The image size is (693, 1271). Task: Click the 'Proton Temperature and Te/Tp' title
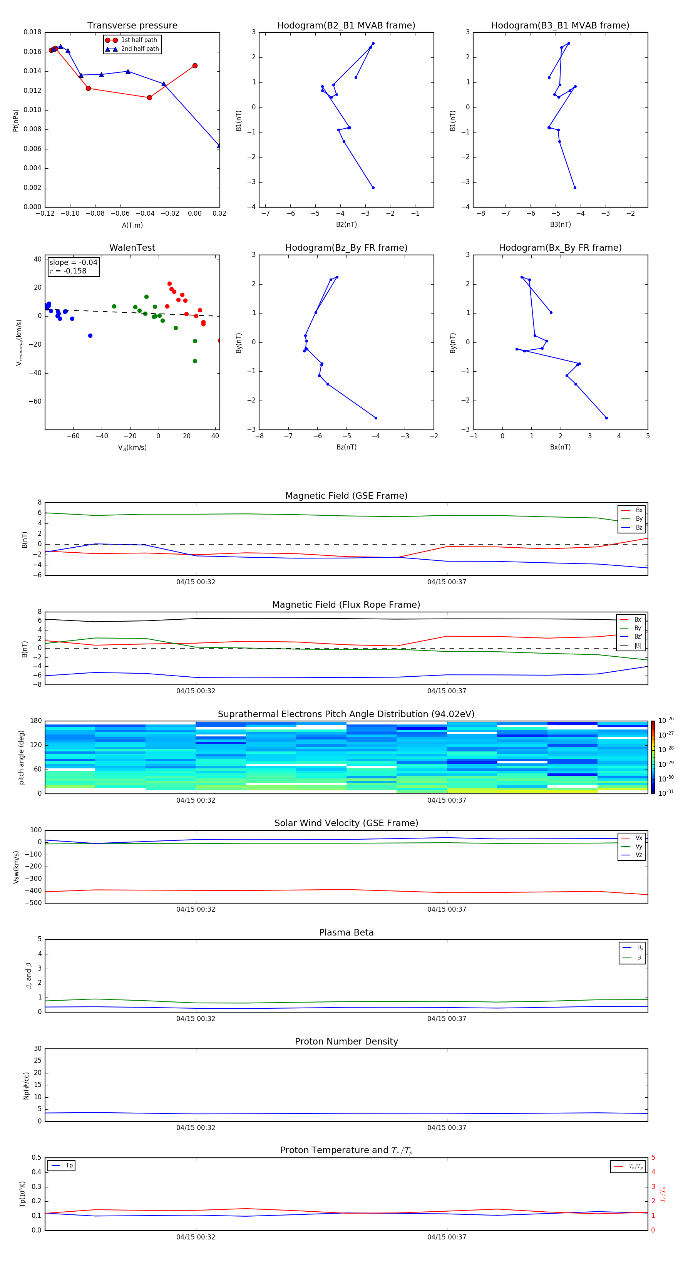coord(346,1150)
